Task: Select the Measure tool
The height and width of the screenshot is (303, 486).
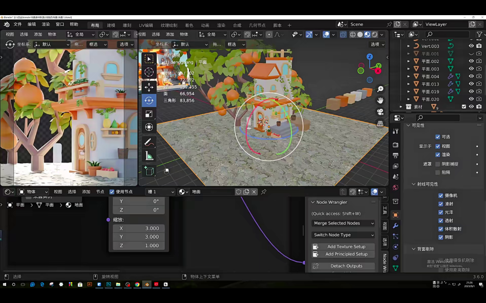Action: pyautogui.click(x=149, y=156)
